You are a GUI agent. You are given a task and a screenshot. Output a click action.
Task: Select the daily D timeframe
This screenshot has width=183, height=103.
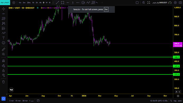coord(44,3)
